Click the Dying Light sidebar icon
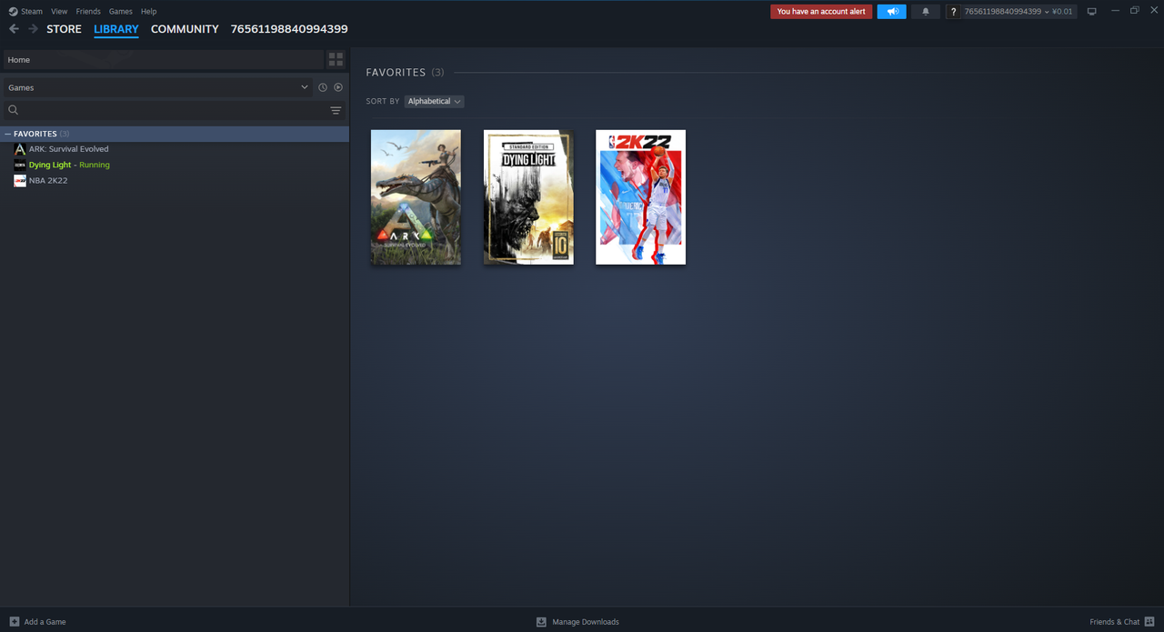 pyautogui.click(x=20, y=165)
